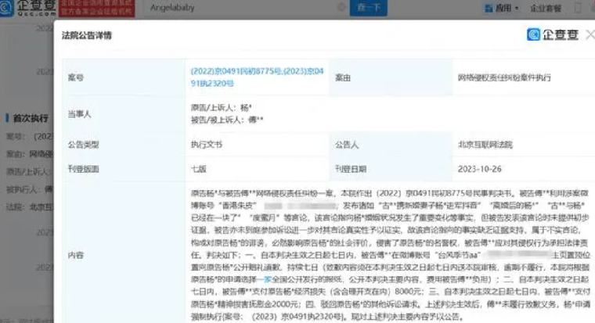This screenshot has width=595, height=323.
Task: Click the 北京互联网法院 announcer value
Action: click(x=485, y=145)
